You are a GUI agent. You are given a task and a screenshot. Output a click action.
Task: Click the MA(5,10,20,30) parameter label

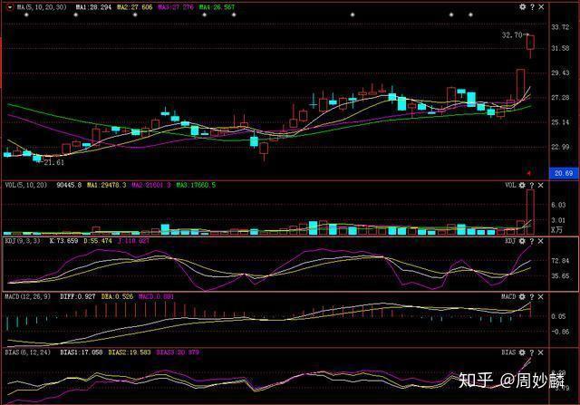click(x=42, y=6)
